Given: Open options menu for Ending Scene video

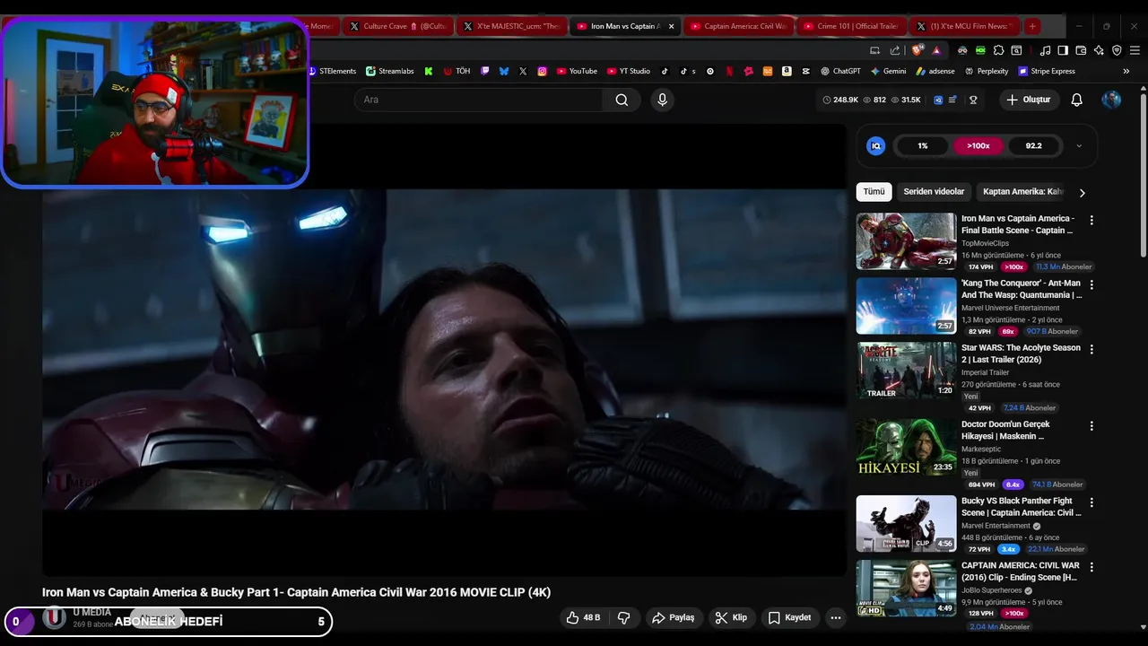Looking at the screenshot, I should click(1091, 567).
